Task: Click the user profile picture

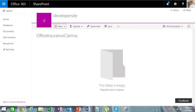Action: point(191,4)
